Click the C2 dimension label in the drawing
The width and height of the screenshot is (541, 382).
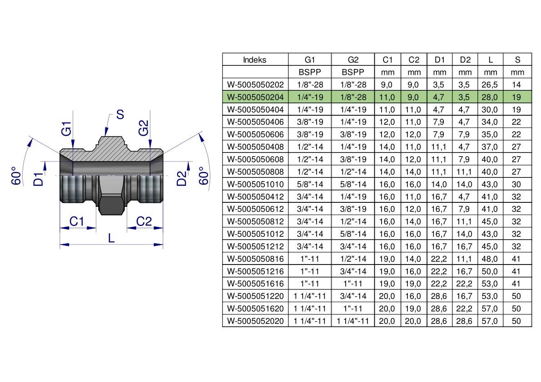[x=144, y=221]
